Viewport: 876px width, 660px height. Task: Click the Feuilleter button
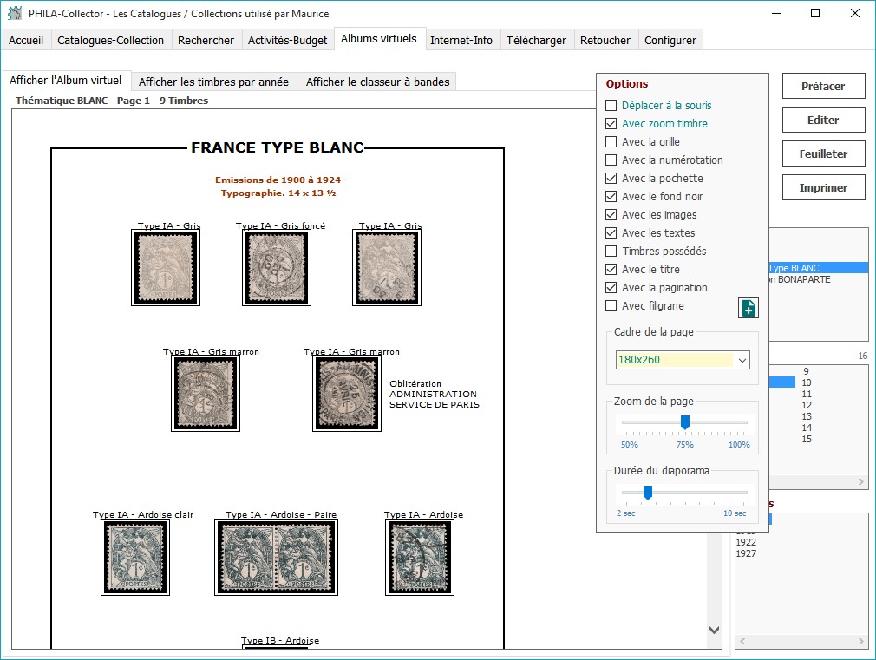823,154
